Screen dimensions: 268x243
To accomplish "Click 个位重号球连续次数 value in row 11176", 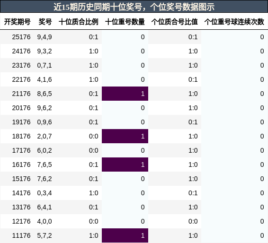I will coord(262,235).
